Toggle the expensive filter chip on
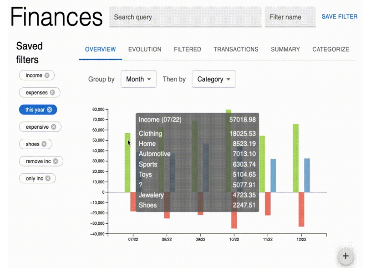Screen dimensions: 366x268 coord(38,127)
